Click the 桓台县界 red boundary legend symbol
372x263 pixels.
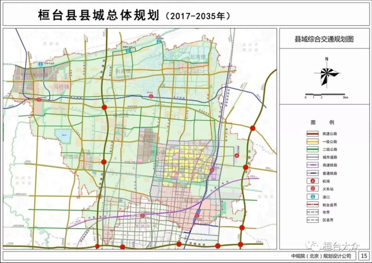pyautogui.click(x=313, y=205)
